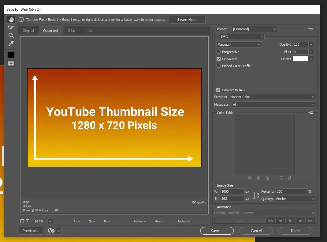Select the Hand tool
This screenshot has height=242, width=327.
click(x=11, y=20)
